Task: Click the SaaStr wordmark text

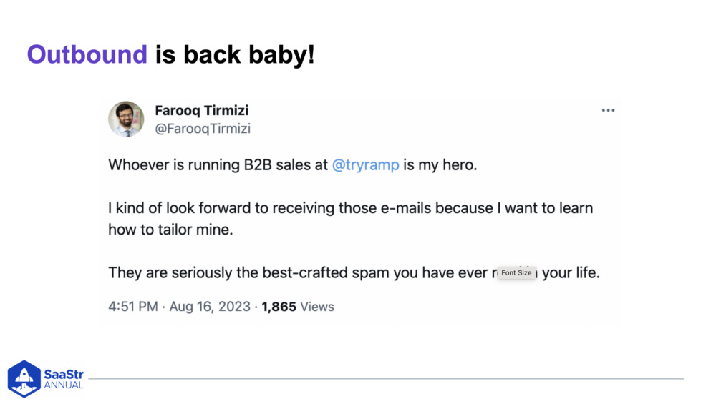Action: 64,373
